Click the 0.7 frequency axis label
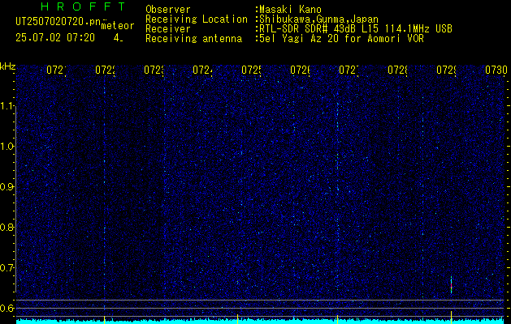Image resolution: width=511 pixels, height=324 pixels. [7, 268]
